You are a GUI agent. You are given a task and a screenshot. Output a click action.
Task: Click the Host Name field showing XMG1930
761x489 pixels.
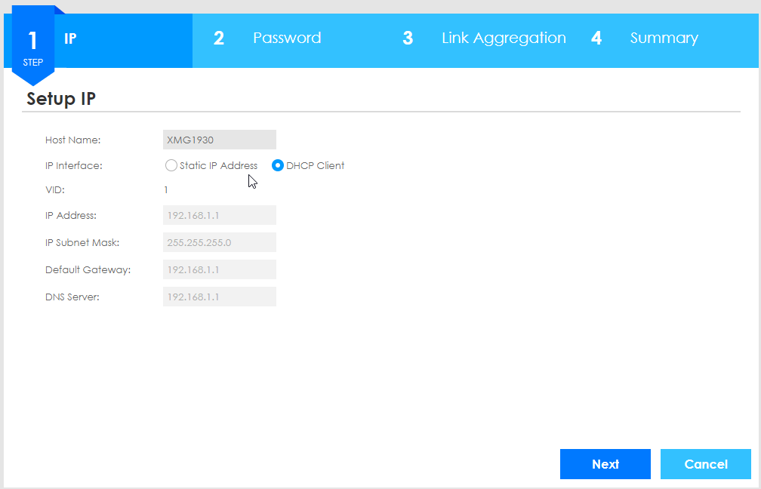pos(219,140)
